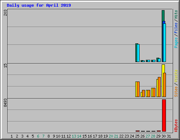Click green weekend day 28 on the axis
The height and width of the screenshot is (140, 180).
point(153,136)
